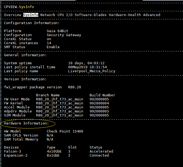Click the Status column header
183x167 pixels.
(x=96, y=147)
